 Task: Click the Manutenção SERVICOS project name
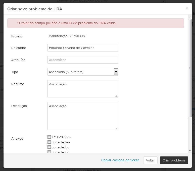click(67, 36)
